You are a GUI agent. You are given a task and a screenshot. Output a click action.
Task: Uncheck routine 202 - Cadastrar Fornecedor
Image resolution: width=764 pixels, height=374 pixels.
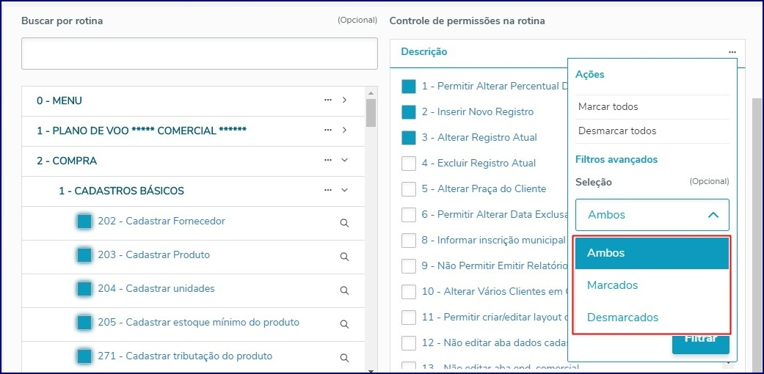tap(84, 221)
